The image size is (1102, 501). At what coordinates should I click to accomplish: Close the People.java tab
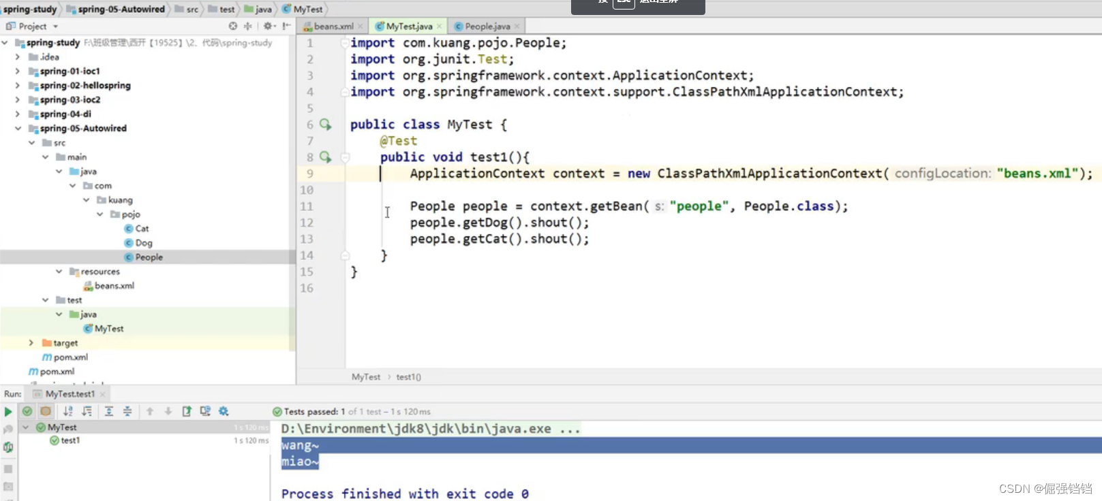coord(517,27)
